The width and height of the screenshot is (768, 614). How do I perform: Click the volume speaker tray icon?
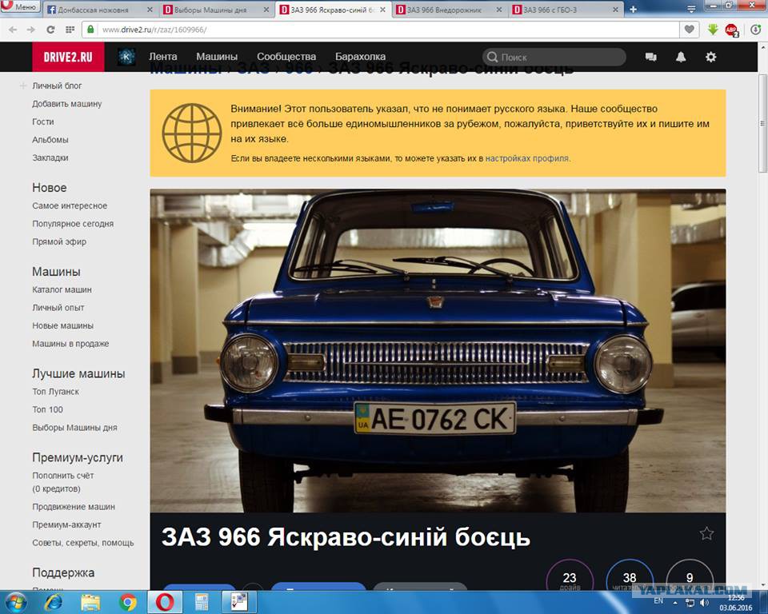click(x=704, y=602)
